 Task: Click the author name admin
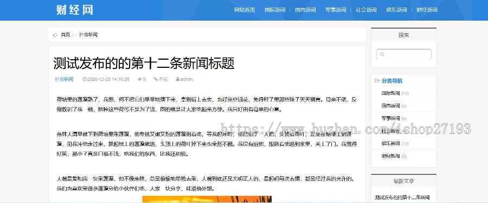pyautogui.click(x=187, y=79)
